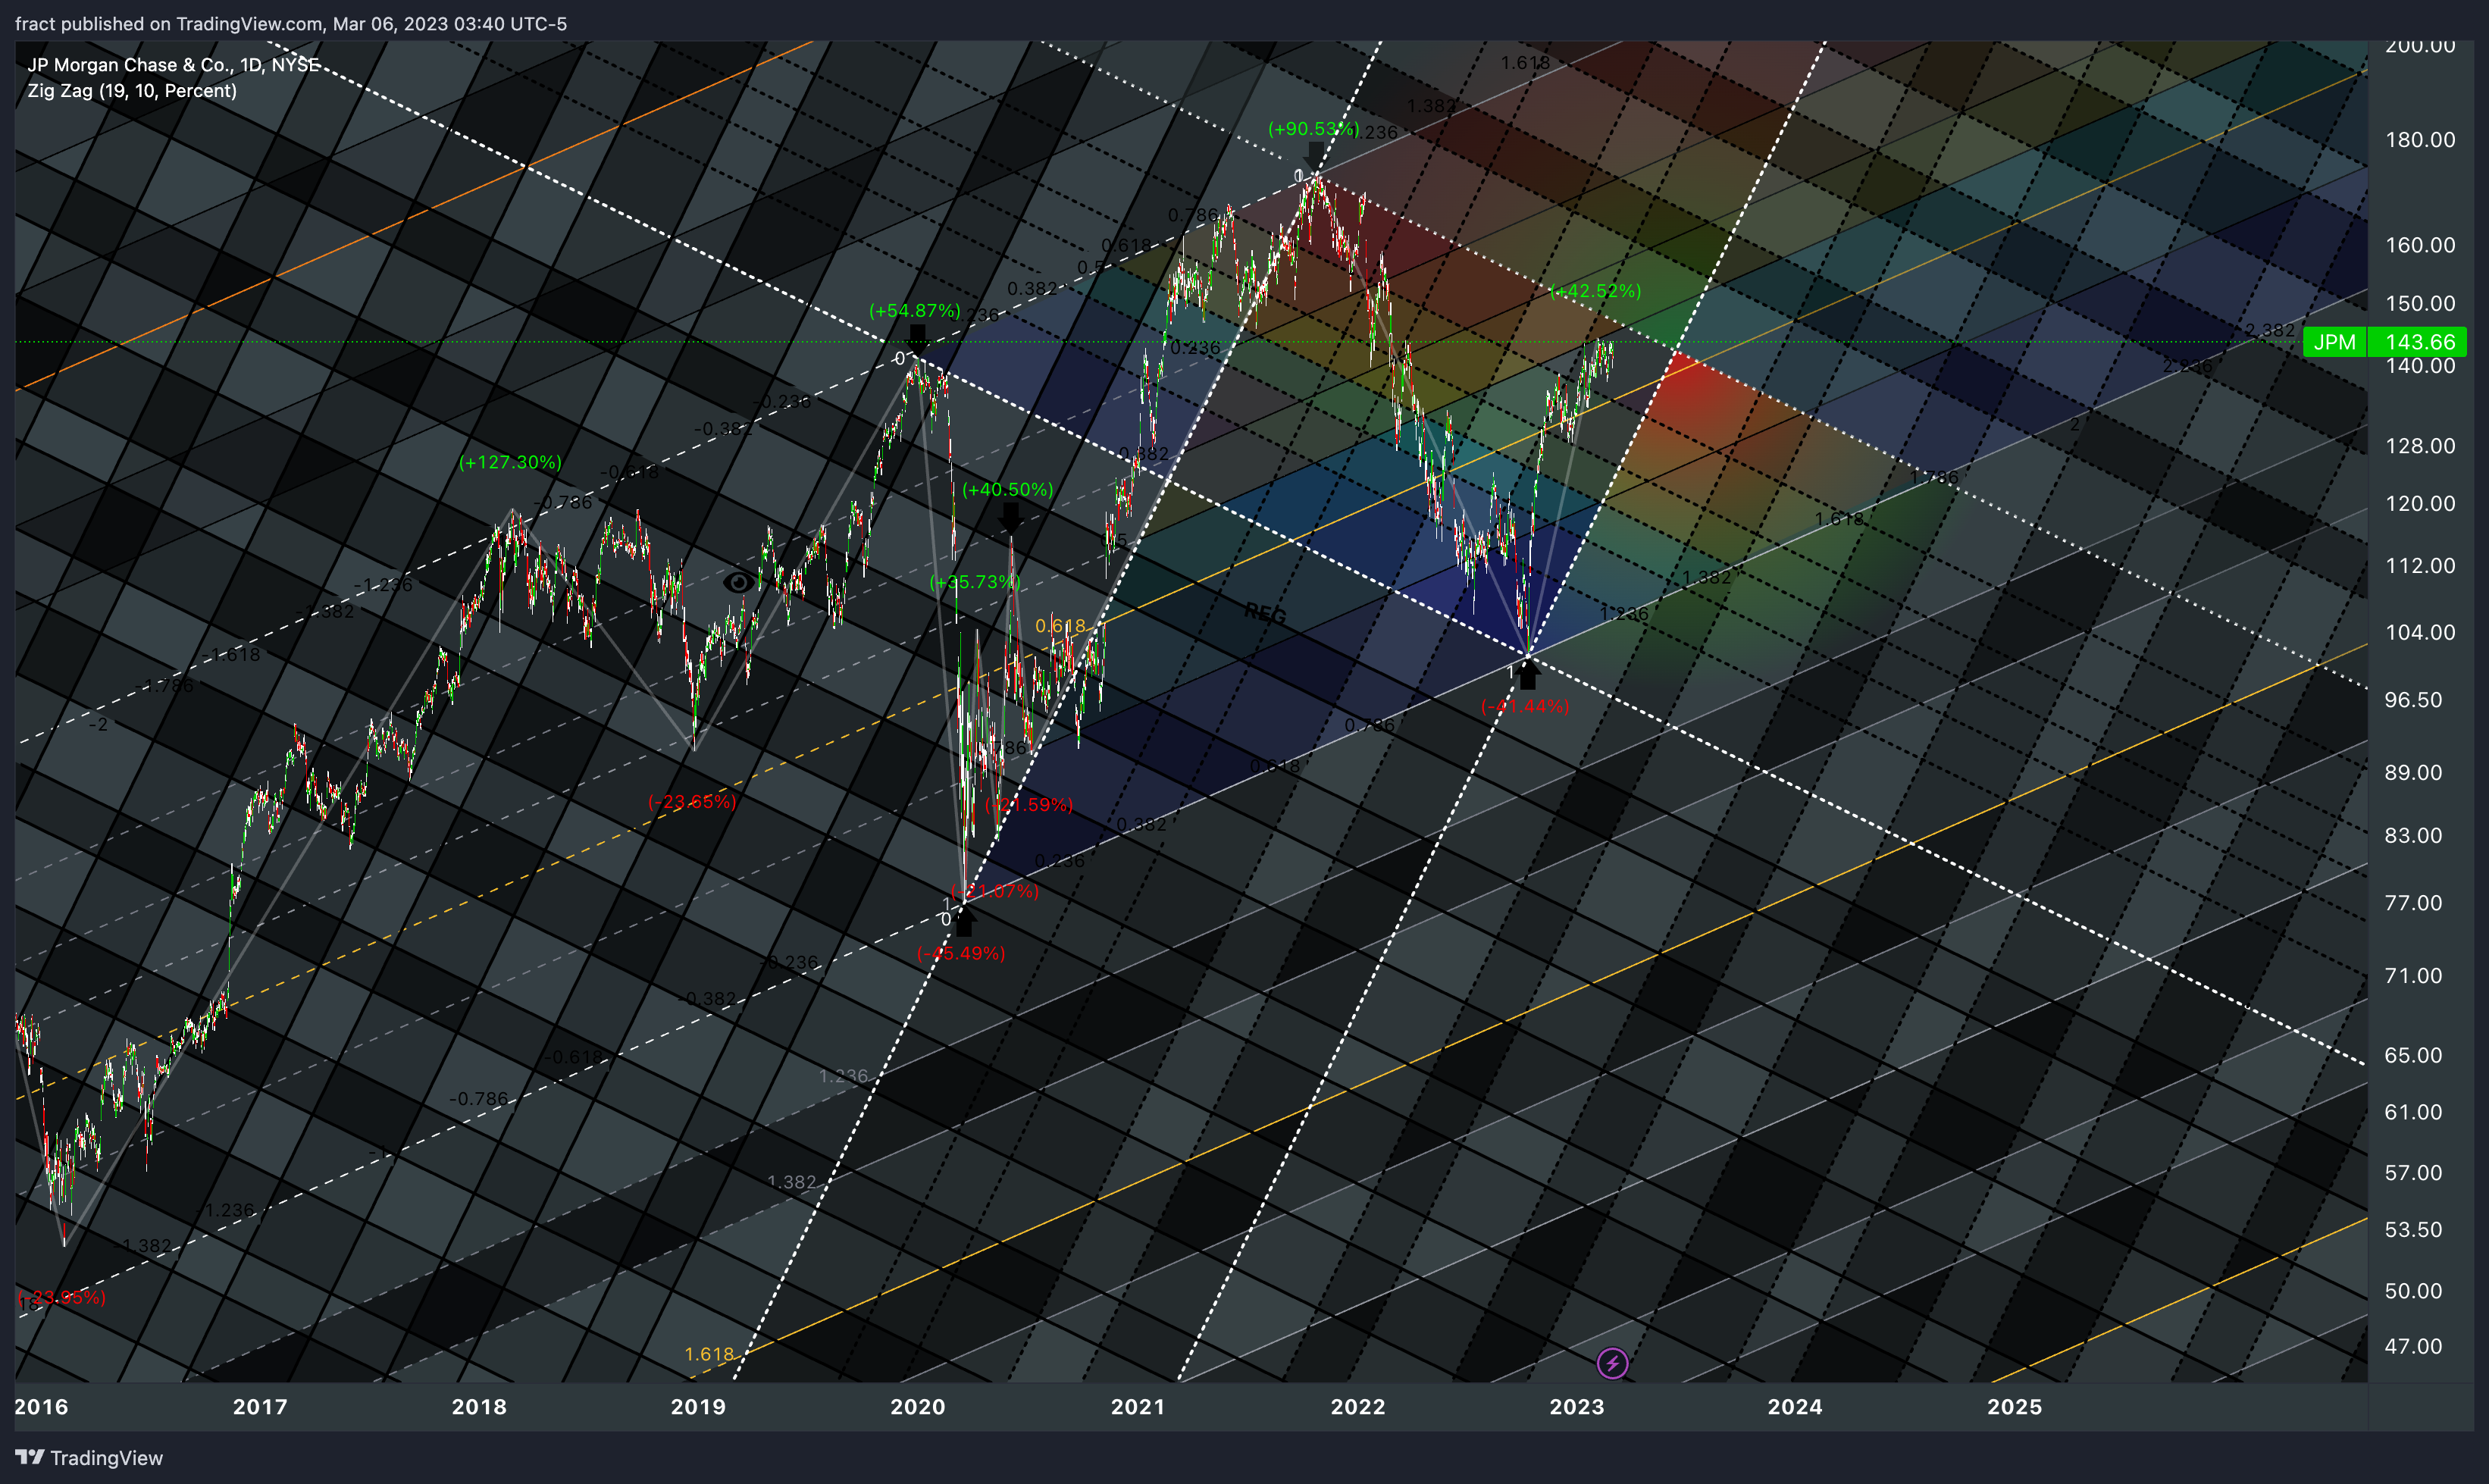Click the (+90.53%) zig zag label
2489x1484 pixels.
pyautogui.click(x=1314, y=129)
